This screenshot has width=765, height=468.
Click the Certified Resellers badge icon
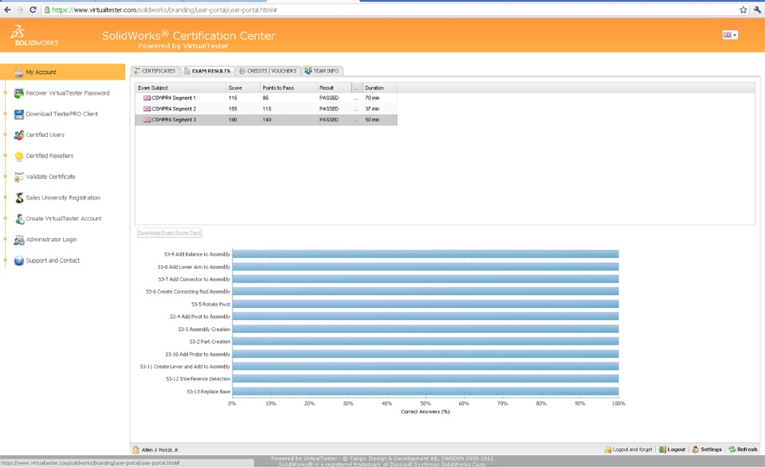(18, 156)
